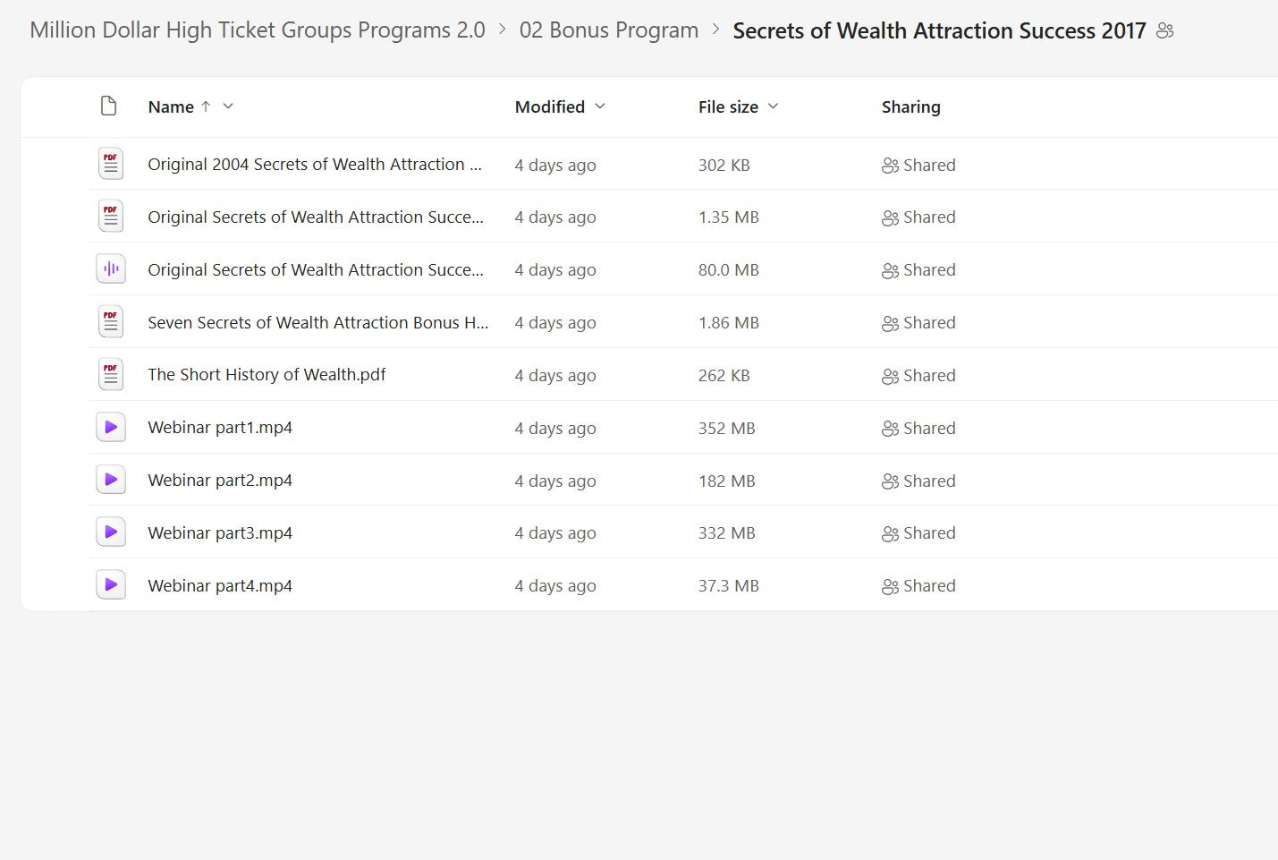
Task: Click the play icon beside Webinar part2.mp4
Action: coord(110,479)
